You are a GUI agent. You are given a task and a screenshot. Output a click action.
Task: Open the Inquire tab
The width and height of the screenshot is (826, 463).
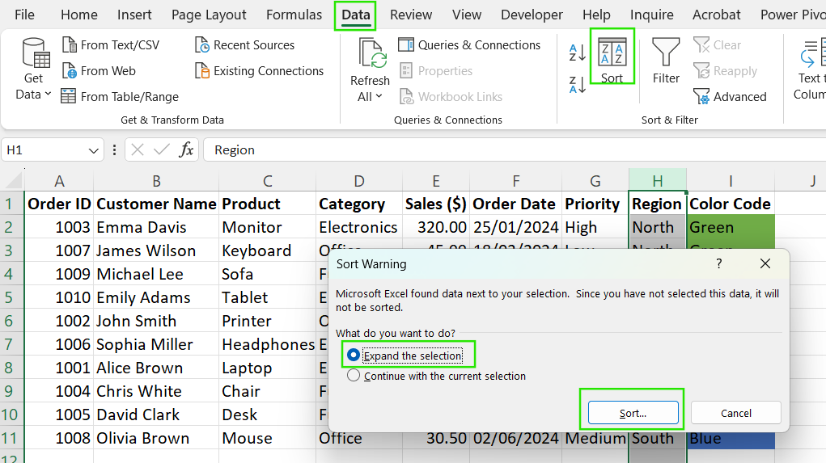tap(651, 15)
